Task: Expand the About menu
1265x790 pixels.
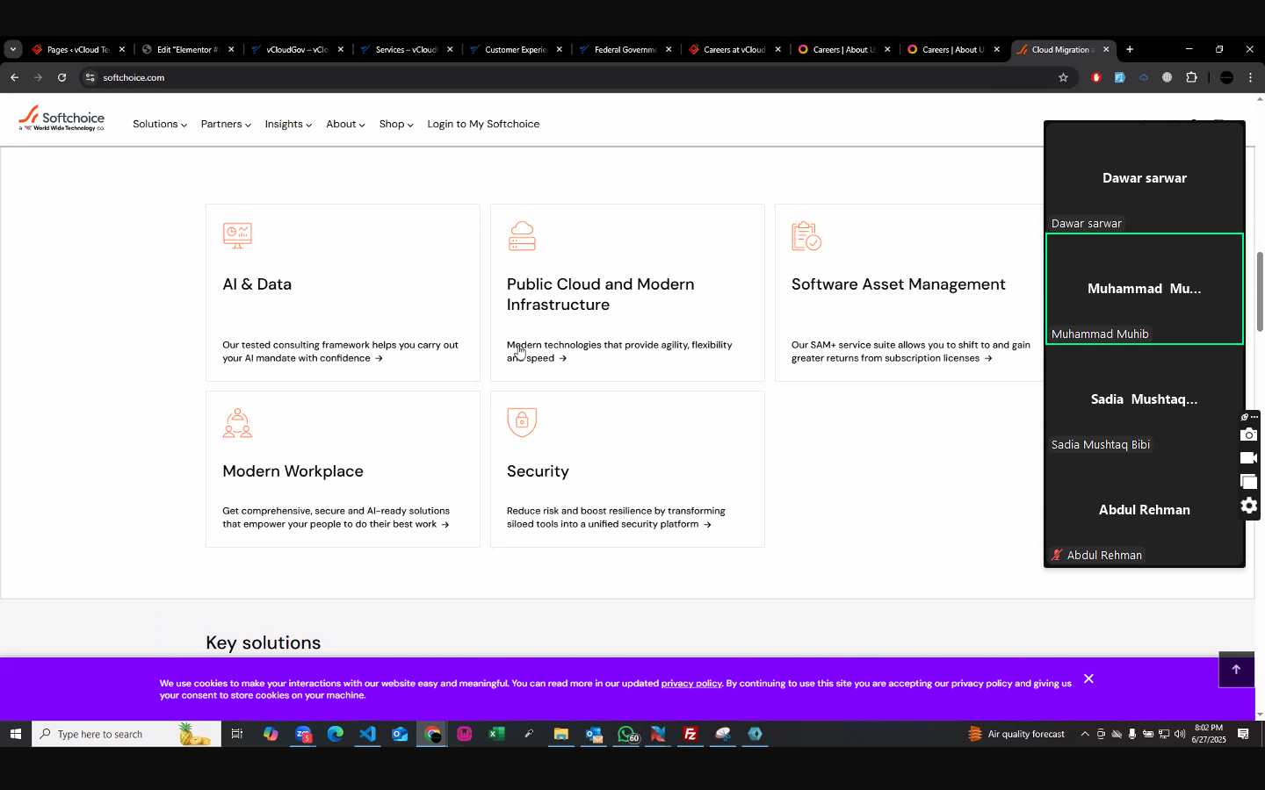Action: click(345, 124)
